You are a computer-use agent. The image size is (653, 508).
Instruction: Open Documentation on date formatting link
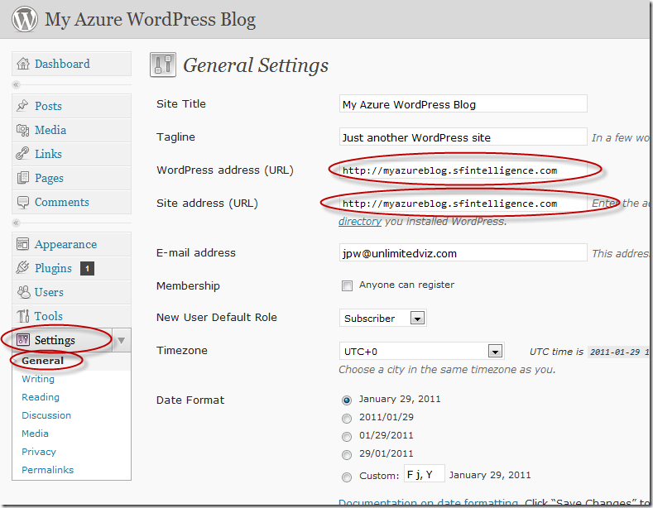[x=428, y=502]
